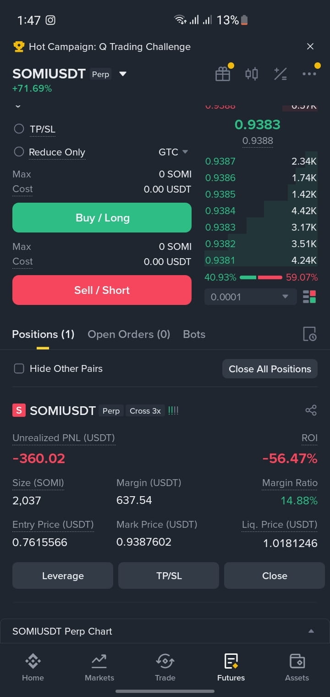Tap the Sell / Short button
The image size is (330, 697).
[x=102, y=290]
